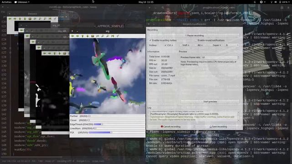Reset zoom to x1 in Distance window
The height and width of the screenshot is (164, 292).
tap(30, 19)
